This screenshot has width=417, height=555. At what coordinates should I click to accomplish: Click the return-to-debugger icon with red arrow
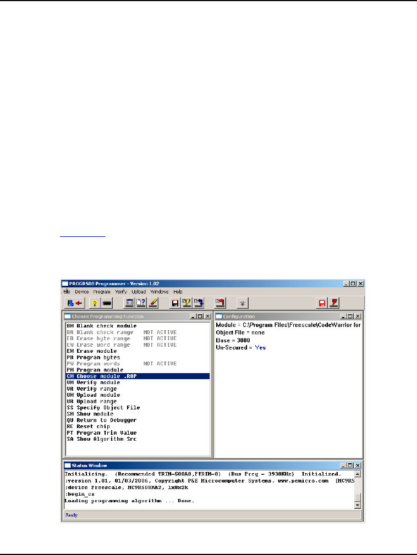tap(74, 303)
